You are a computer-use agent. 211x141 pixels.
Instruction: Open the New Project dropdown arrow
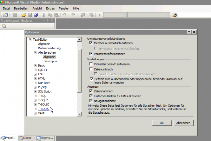[x=10, y=15]
